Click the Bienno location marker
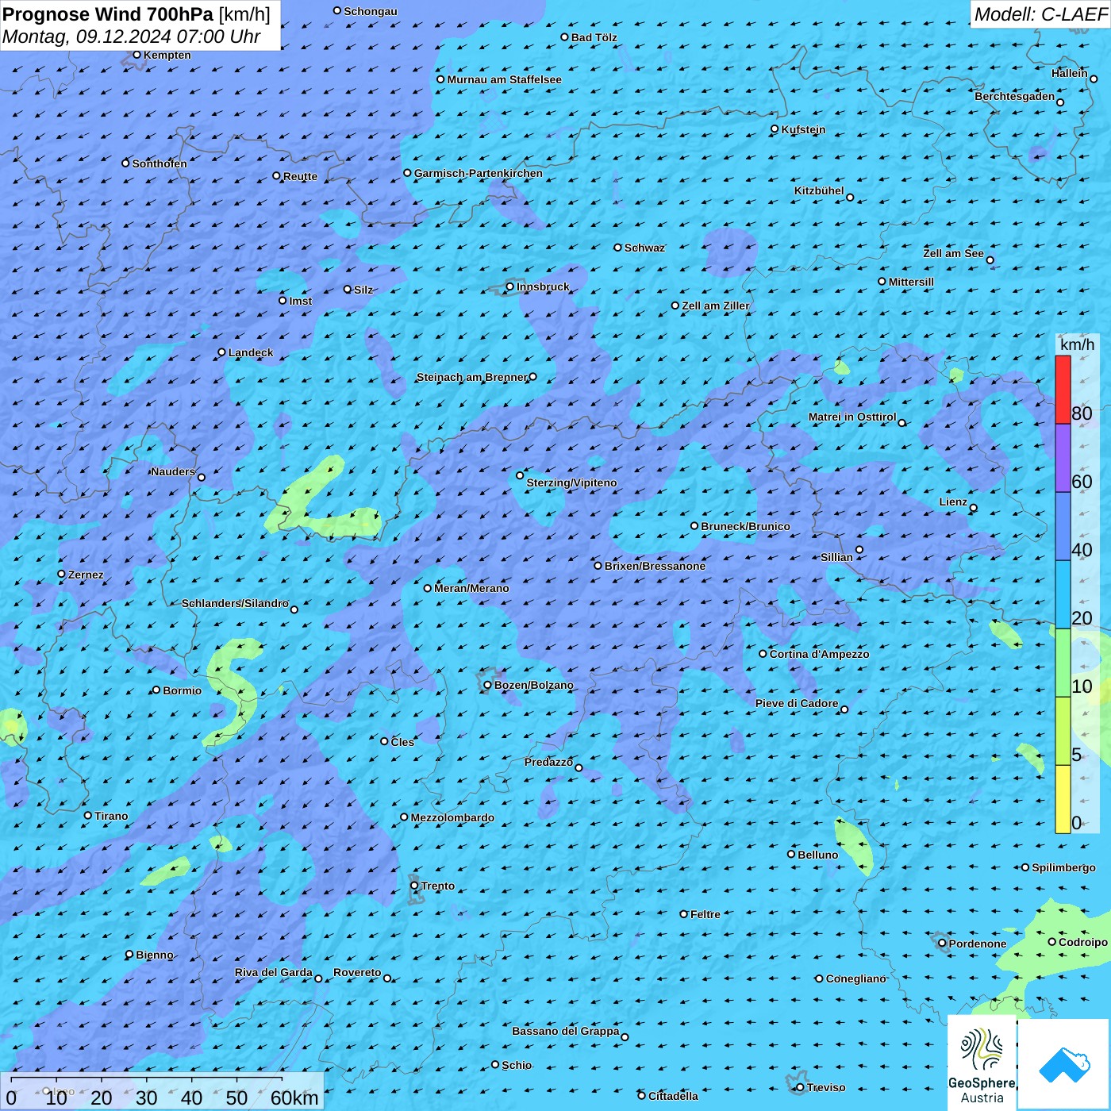The height and width of the screenshot is (1111, 1111). click(x=129, y=954)
